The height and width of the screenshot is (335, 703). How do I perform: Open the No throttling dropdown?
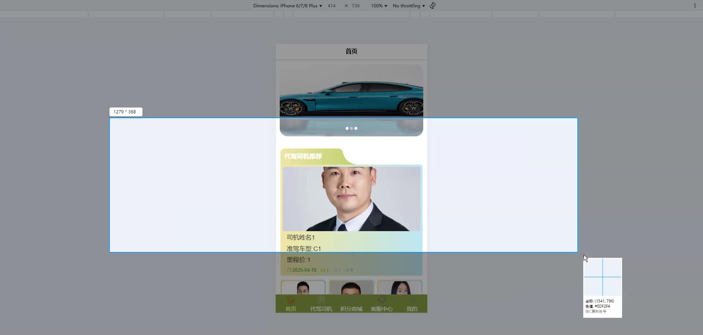(x=409, y=5)
